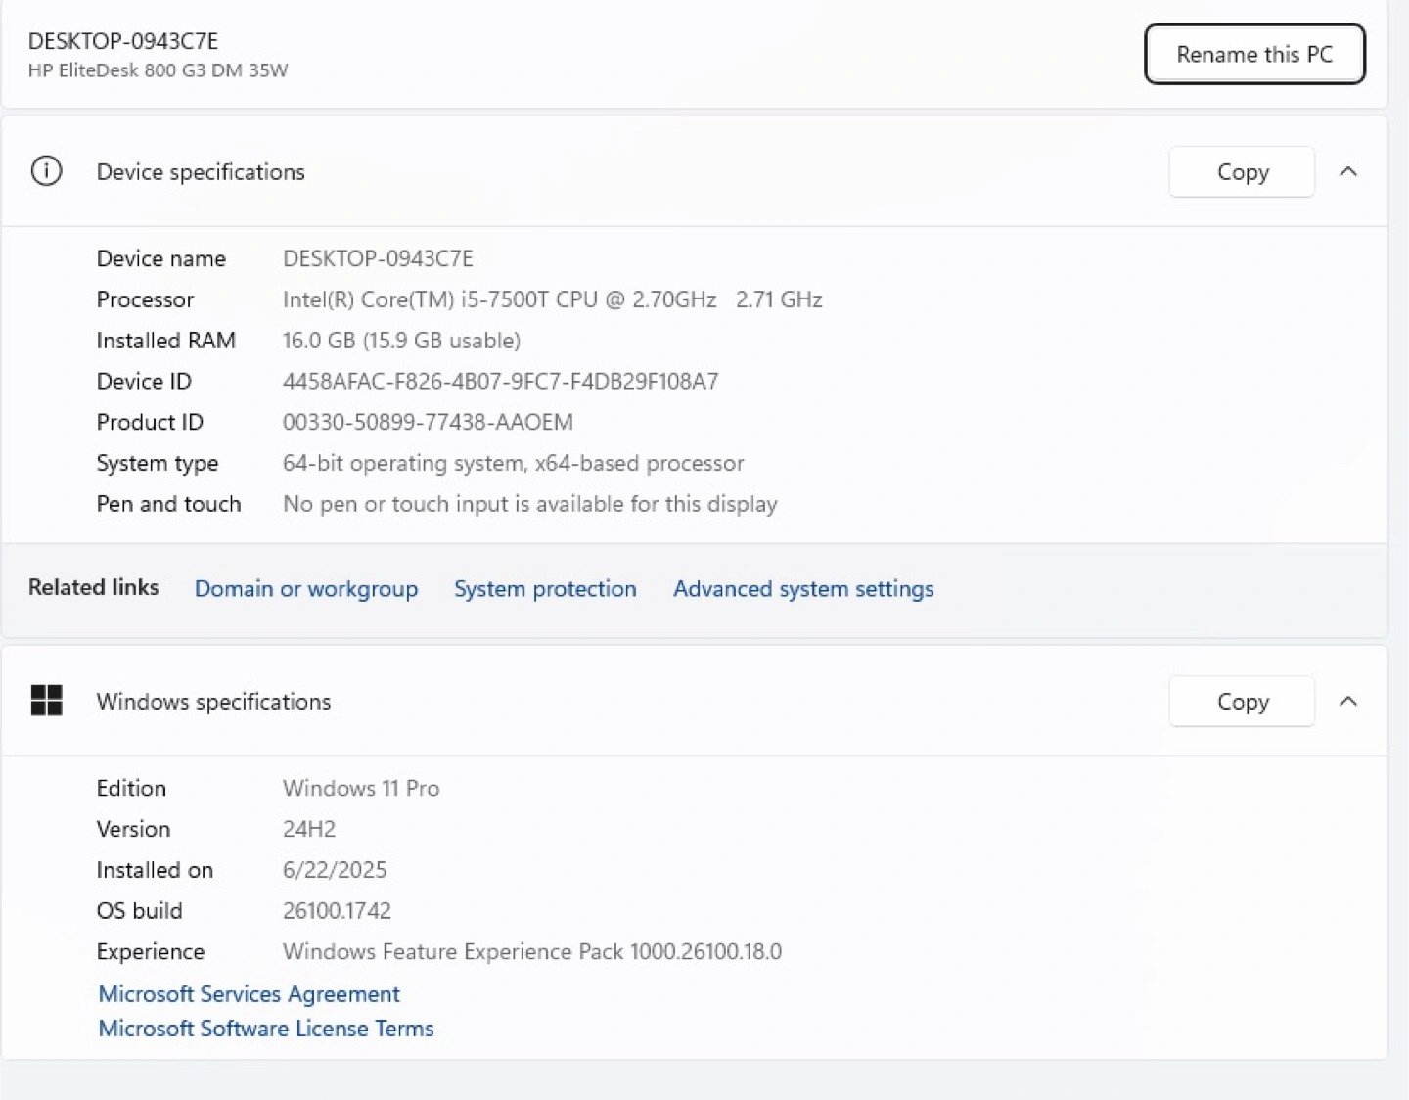Select the Version value 24H2
Image resolution: width=1409 pixels, height=1100 pixels.
309,830
